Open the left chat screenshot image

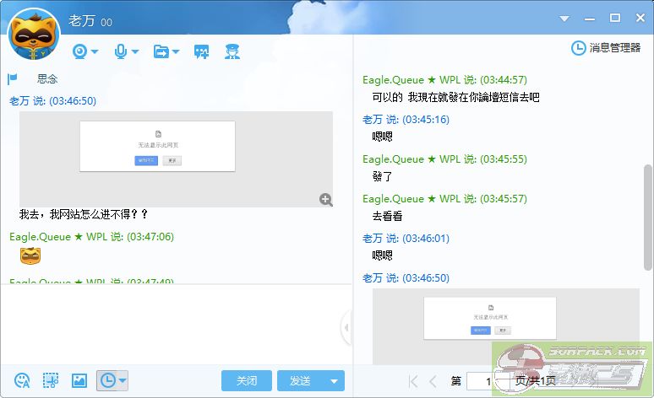pos(176,159)
